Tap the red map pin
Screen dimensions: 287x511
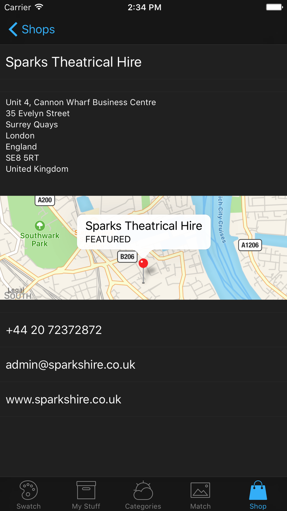coord(143,263)
